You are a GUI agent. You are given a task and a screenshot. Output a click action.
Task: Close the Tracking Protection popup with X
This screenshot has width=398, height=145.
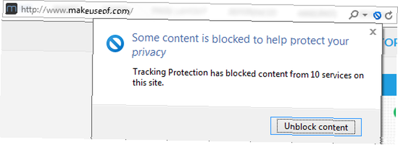pyautogui.click(x=373, y=32)
